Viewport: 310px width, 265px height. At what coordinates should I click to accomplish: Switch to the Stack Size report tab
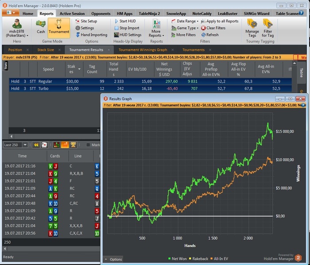pos(46,50)
